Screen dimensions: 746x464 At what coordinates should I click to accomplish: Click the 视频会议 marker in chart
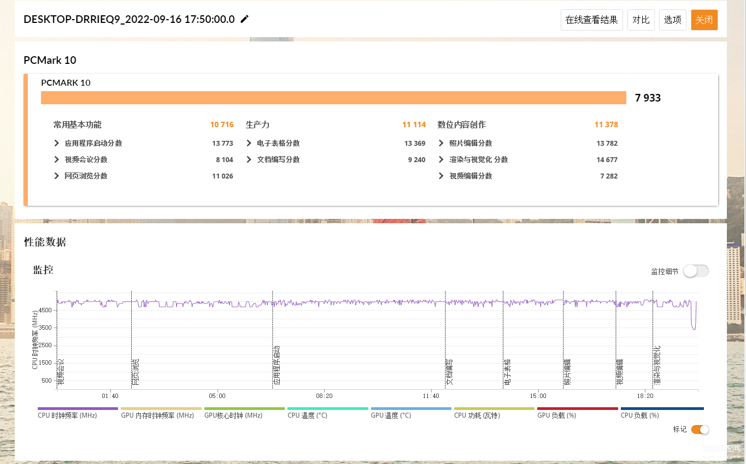[61, 372]
